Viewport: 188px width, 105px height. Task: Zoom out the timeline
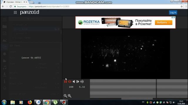click(x=65, y=96)
